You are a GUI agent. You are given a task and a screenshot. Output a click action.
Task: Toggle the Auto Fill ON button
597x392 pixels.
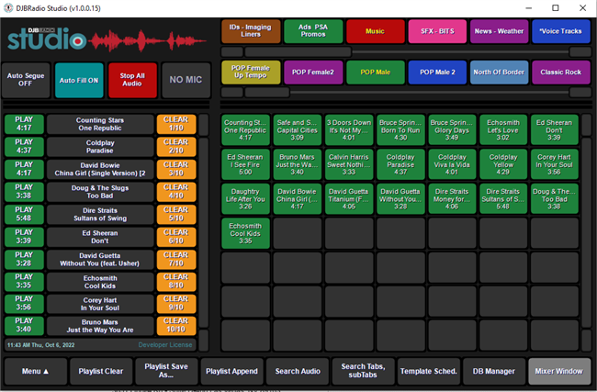click(x=79, y=80)
